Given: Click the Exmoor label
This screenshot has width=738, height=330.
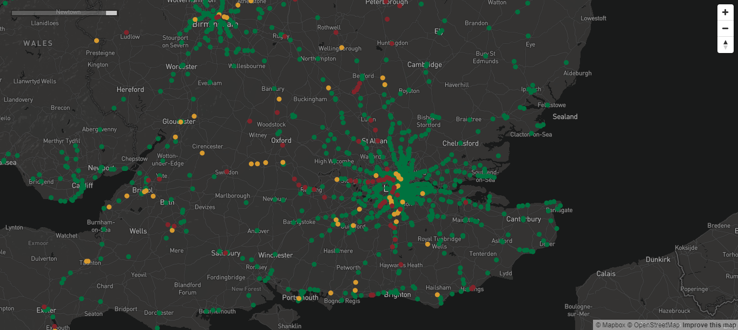Looking at the screenshot, I should pos(38,243).
